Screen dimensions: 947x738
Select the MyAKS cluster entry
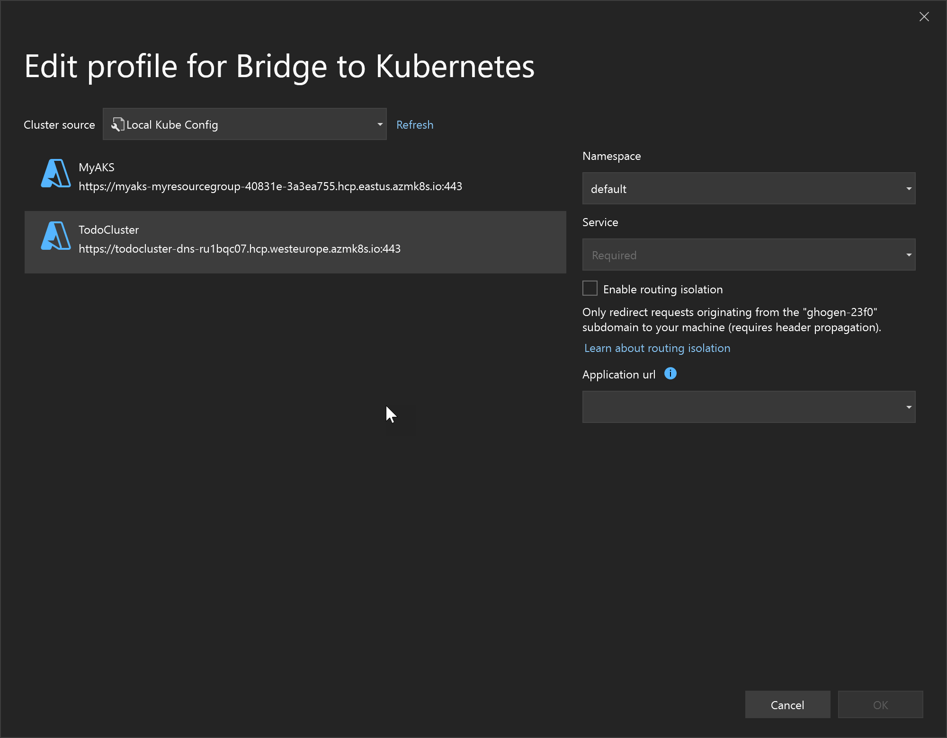coord(295,176)
